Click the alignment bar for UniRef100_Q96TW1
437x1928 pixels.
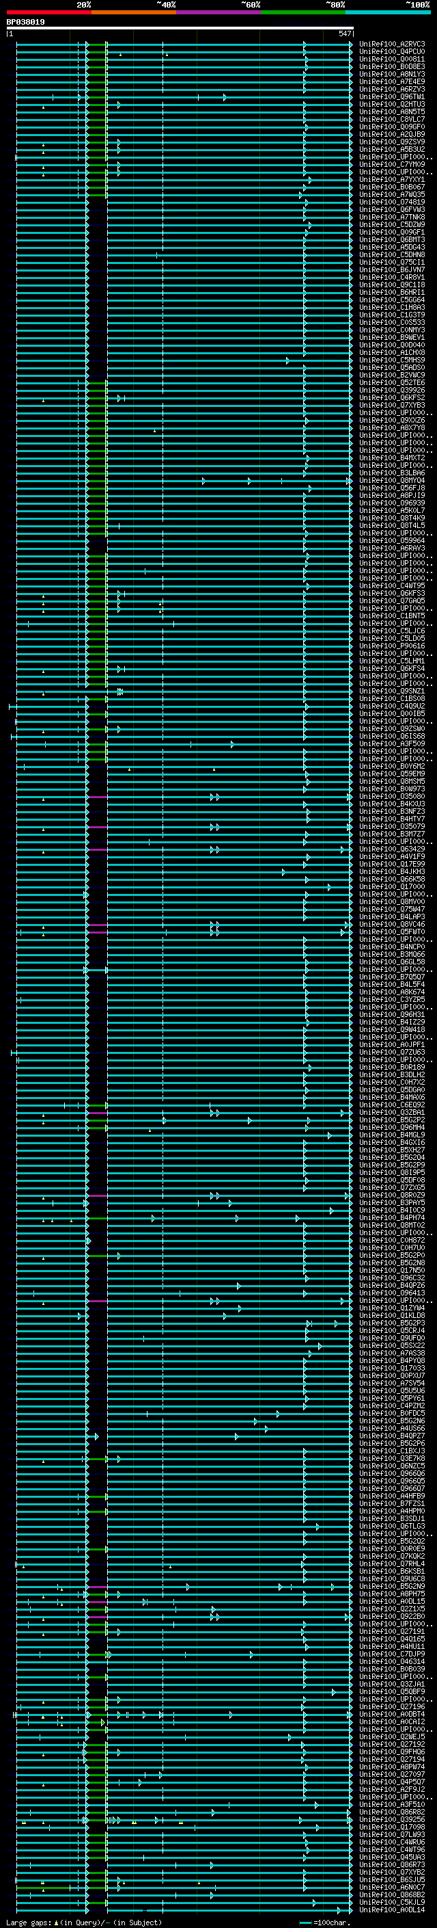(184, 97)
